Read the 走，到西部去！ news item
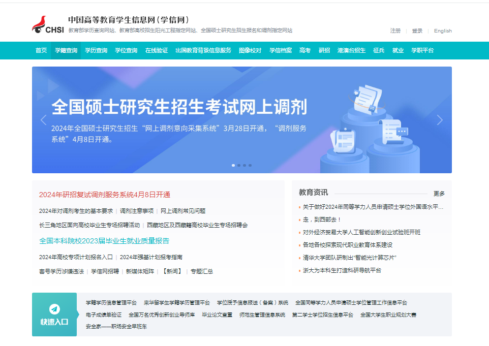 point(322,219)
